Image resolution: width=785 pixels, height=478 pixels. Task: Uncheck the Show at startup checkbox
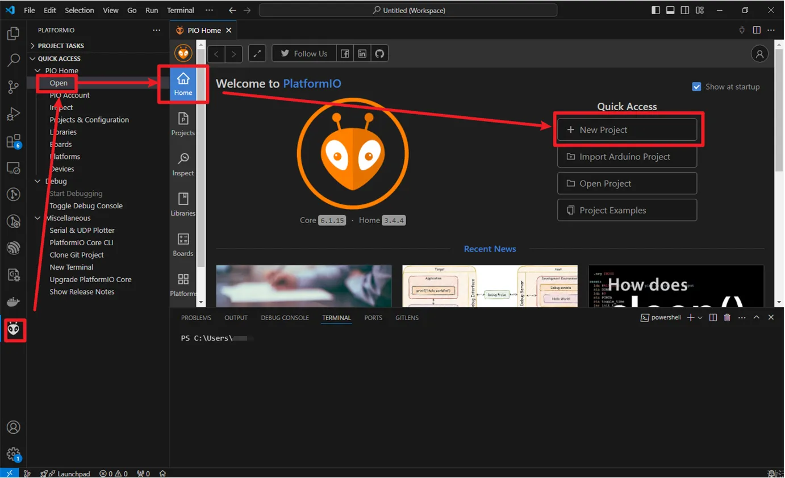tap(696, 87)
